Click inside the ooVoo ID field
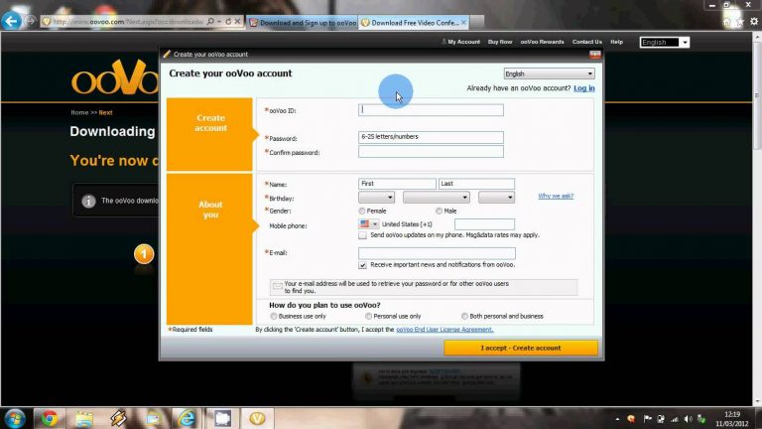Image resolution: width=762 pixels, height=429 pixels. tap(431, 110)
